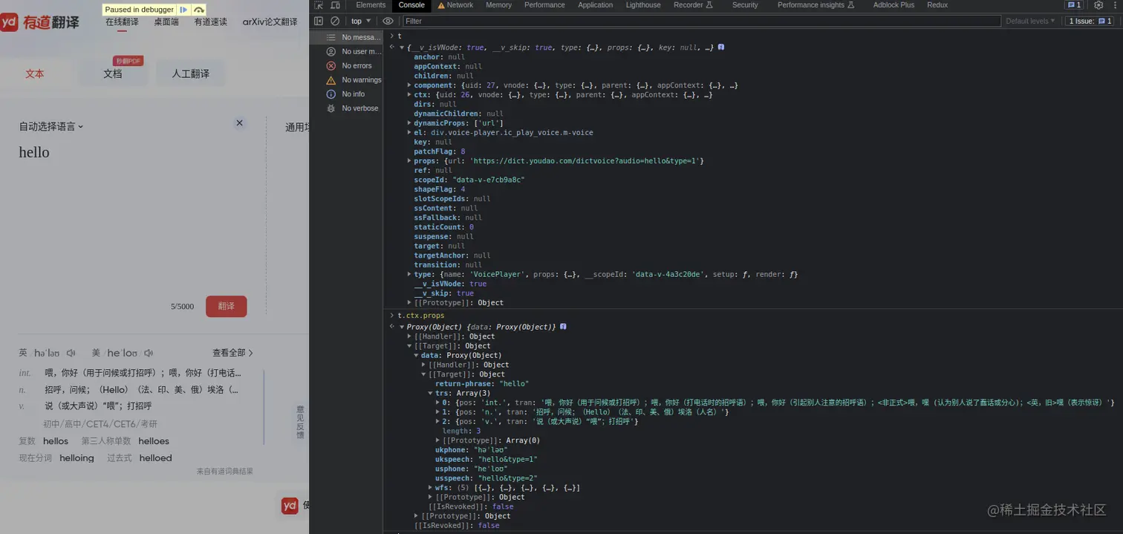The image size is (1123, 534).
Task: Click the helloing word link
Action: click(77, 458)
